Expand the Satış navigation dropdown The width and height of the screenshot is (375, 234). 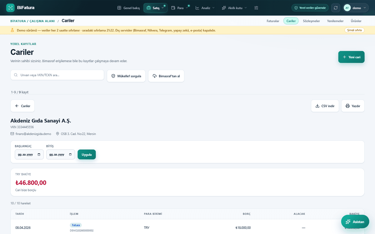point(155,8)
